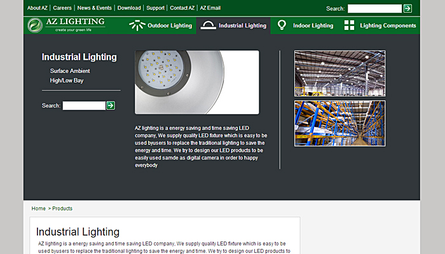Viewport: 445px width, 254px height.
Task: Click the 'create your green life' tagline
Action: tap(73, 30)
